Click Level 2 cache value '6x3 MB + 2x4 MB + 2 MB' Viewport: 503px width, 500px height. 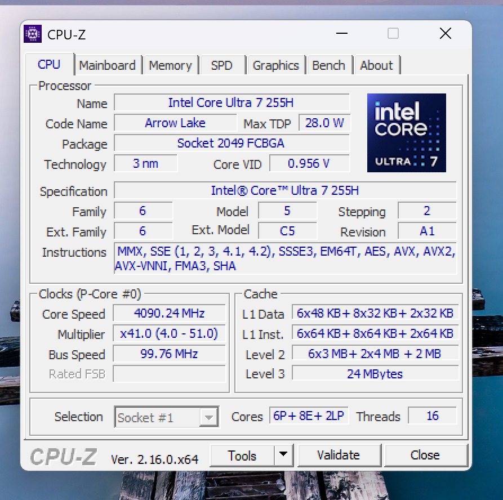[x=375, y=354]
